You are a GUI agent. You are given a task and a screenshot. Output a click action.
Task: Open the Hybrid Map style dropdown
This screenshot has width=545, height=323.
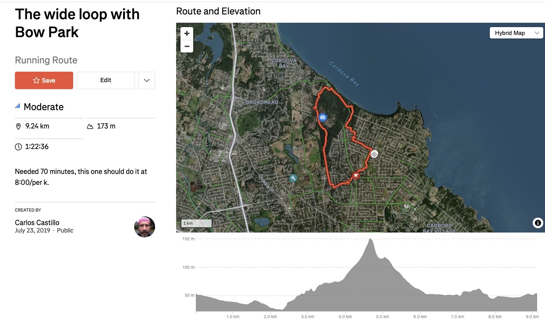tap(516, 33)
